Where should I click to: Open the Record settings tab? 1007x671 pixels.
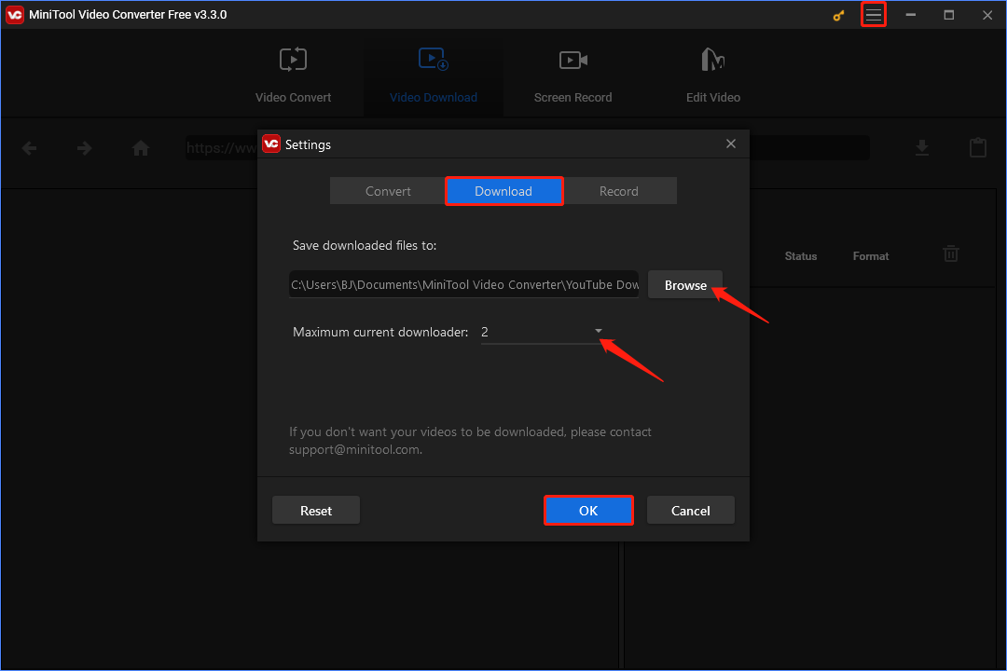[x=619, y=191]
